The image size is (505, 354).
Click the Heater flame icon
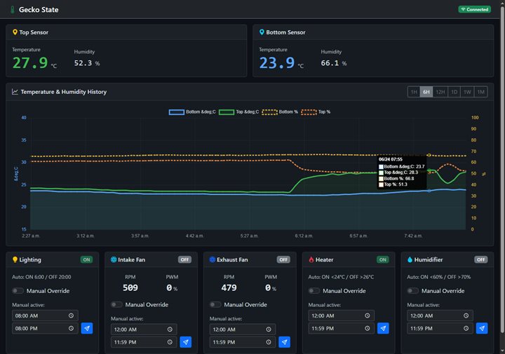(x=311, y=259)
